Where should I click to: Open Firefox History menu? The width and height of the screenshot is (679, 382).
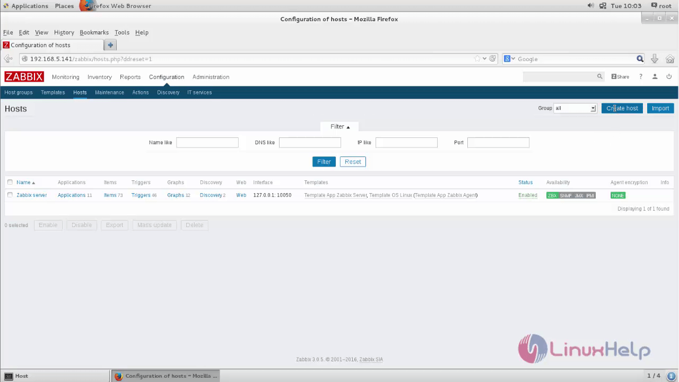64,32
